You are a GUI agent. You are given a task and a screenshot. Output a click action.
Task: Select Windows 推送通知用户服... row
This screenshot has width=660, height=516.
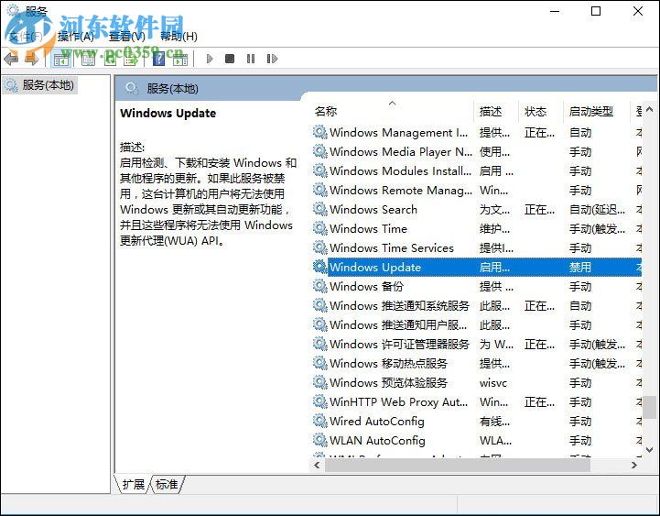(x=477, y=325)
